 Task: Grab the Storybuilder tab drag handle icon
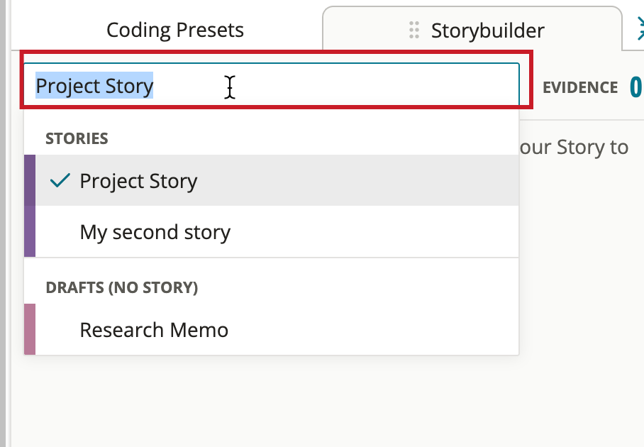[414, 30]
